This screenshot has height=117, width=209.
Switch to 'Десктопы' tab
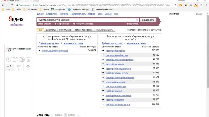point(51,30)
